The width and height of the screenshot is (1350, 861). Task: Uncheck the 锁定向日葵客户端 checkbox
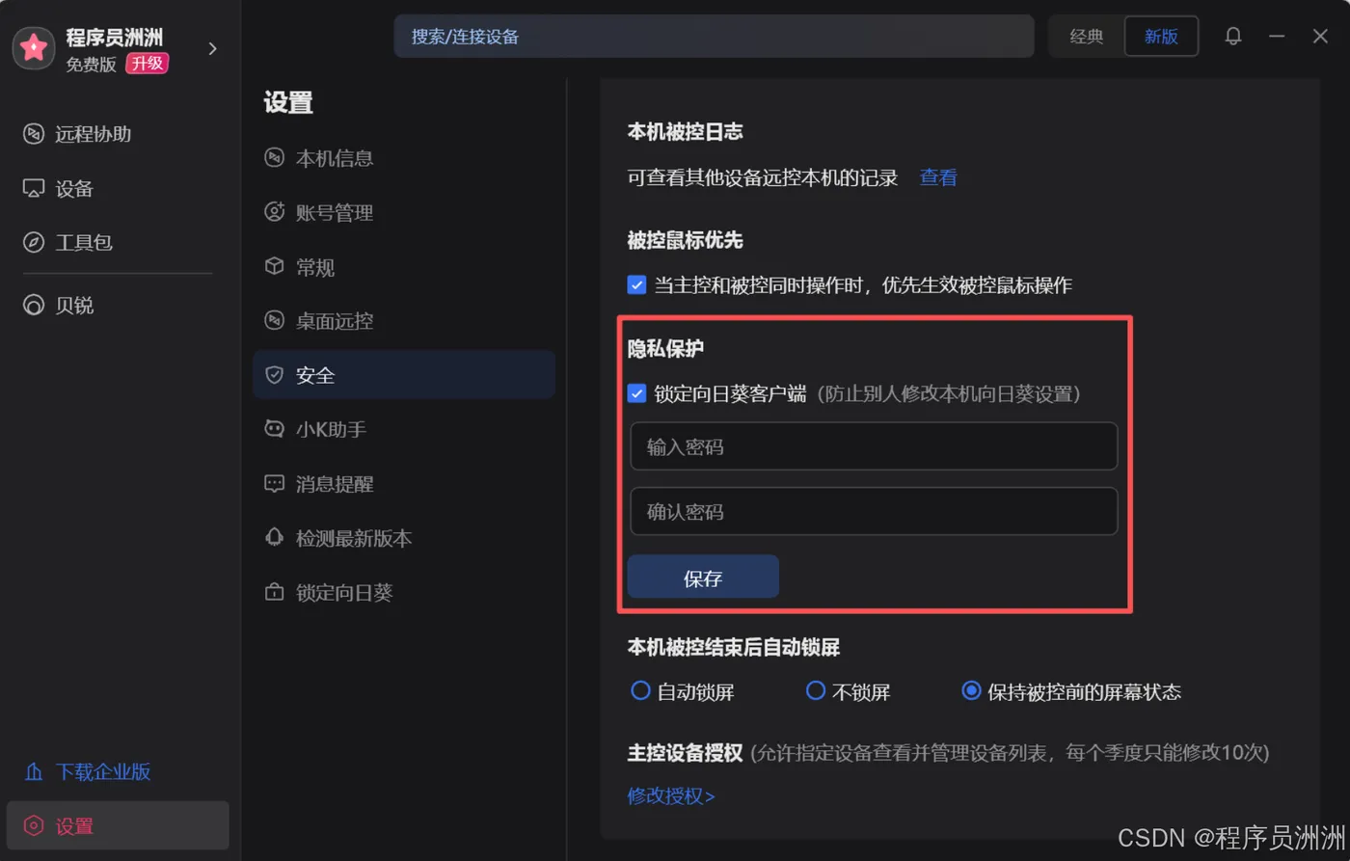(x=636, y=392)
